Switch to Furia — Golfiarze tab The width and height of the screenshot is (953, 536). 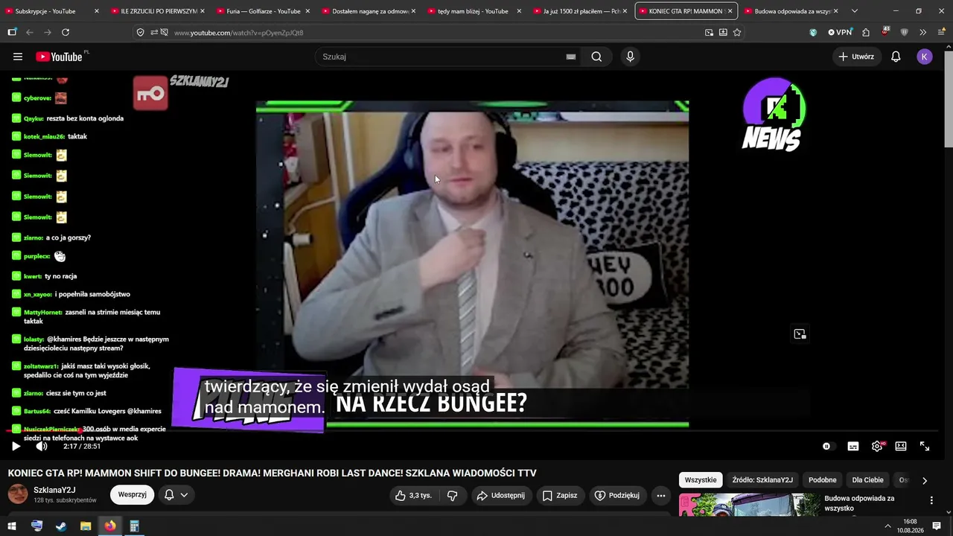[263, 11]
